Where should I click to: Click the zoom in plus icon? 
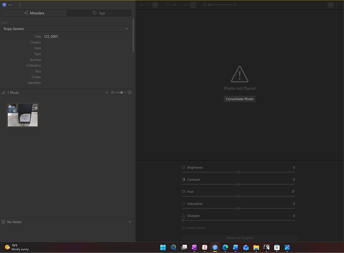[235, 5]
